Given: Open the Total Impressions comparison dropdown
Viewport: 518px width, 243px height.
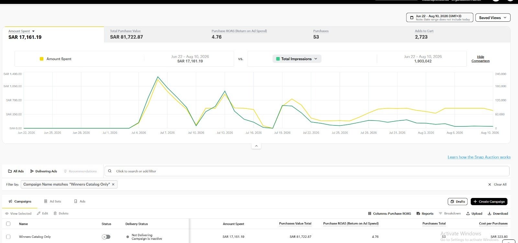Looking at the screenshot, I should coord(297,59).
